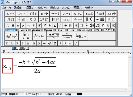Image resolution: width=133 pixels, height=97 pixels.
Task: Insert the log base a of x expression
Action: coord(81,36)
